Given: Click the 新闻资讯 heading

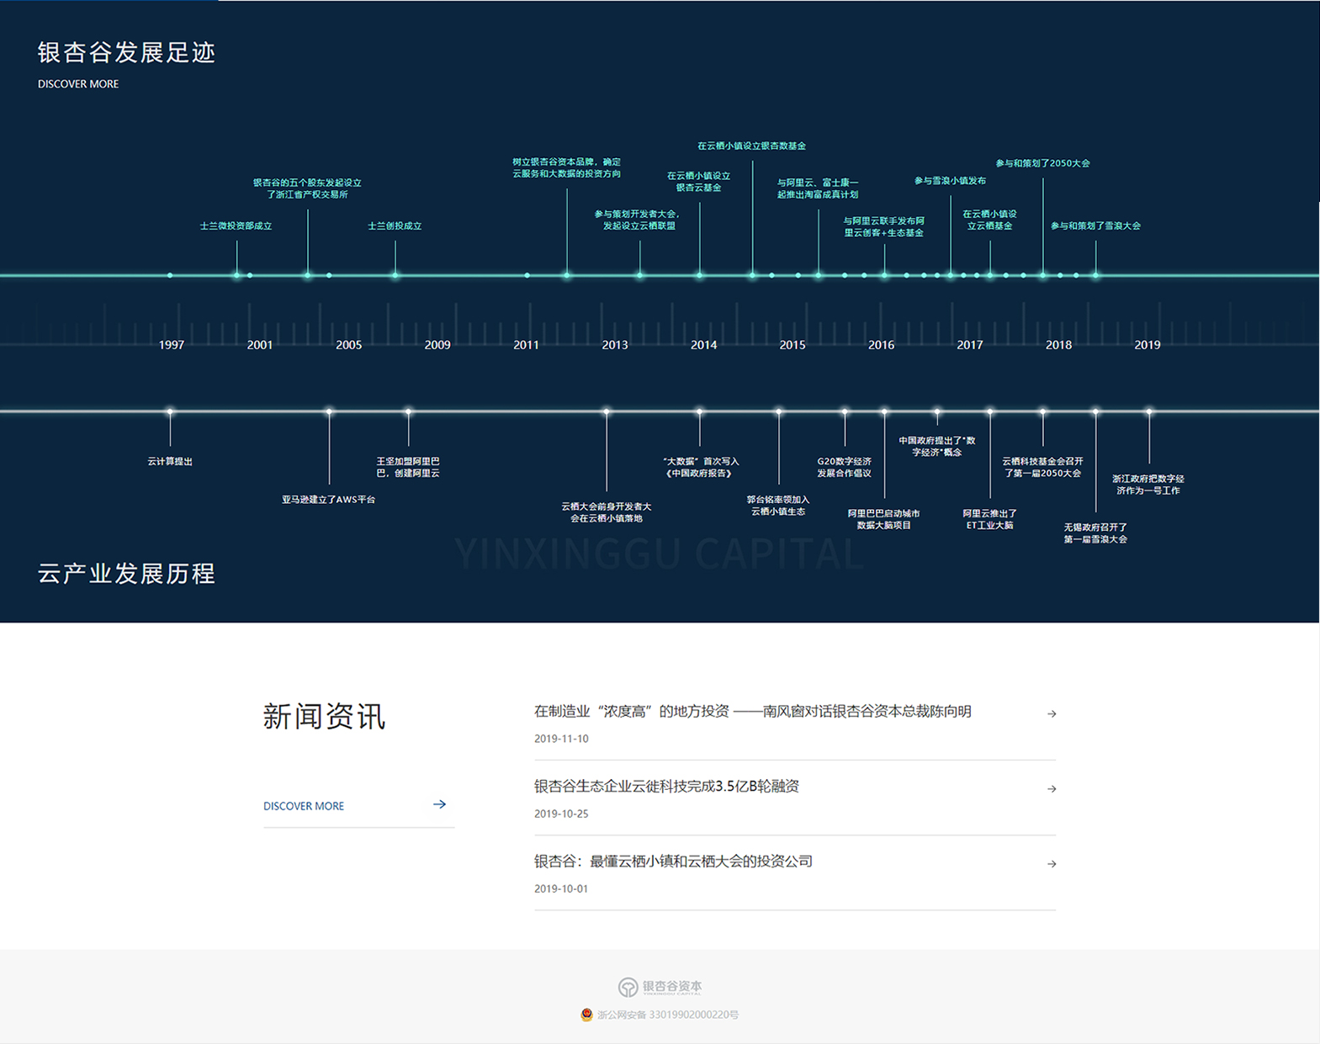Looking at the screenshot, I should (324, 717).
